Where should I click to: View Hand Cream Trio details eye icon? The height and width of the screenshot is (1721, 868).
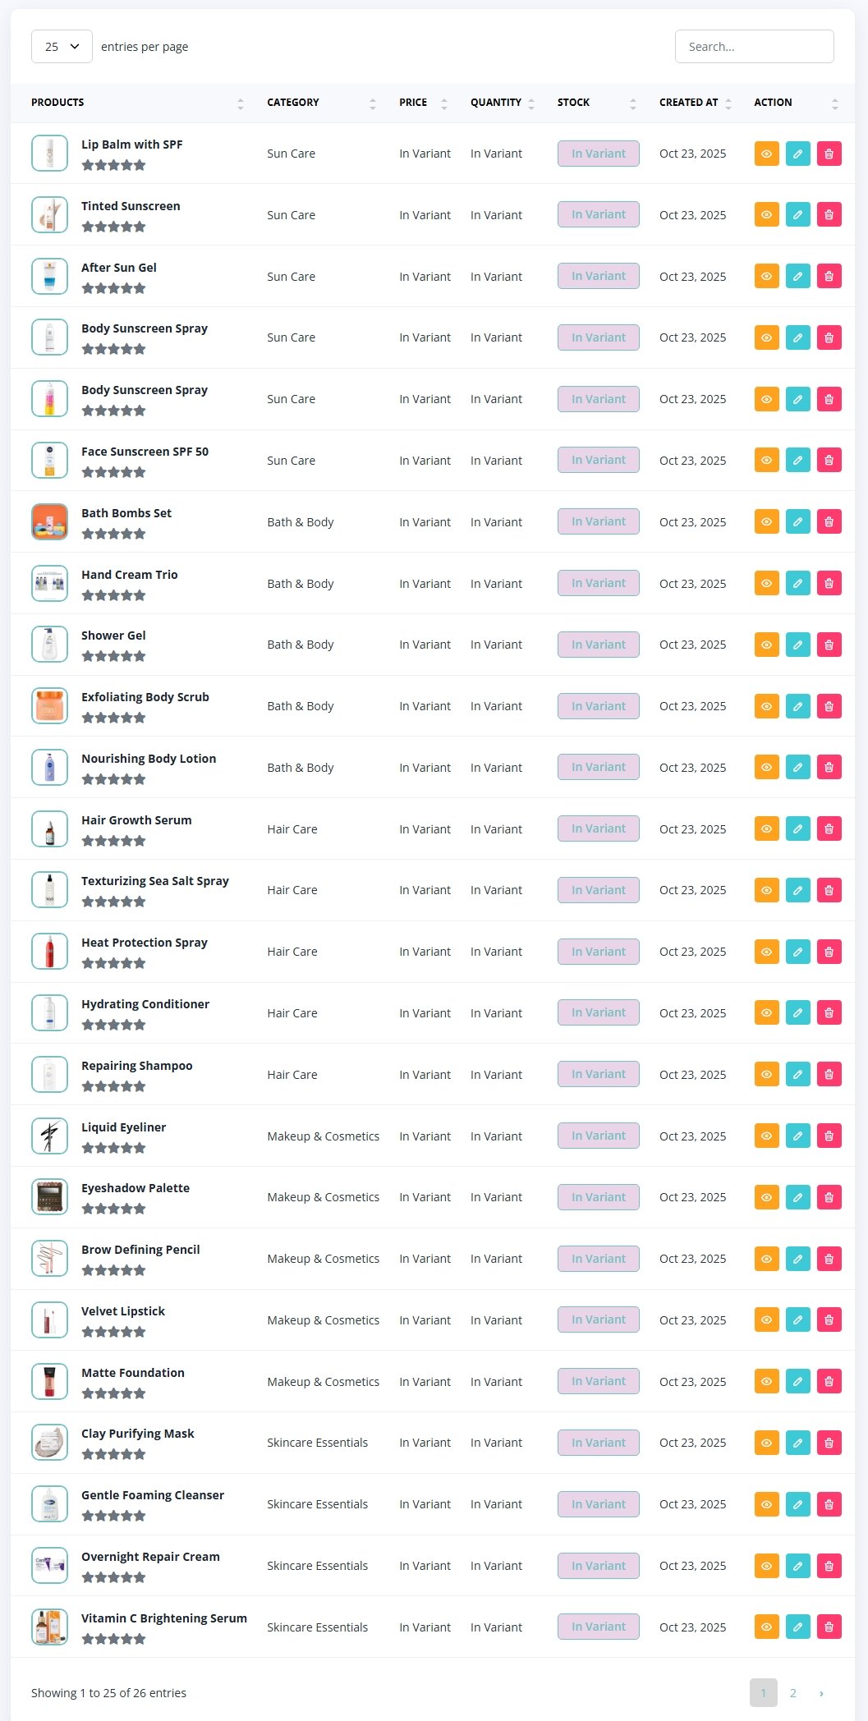[x=766, y=584]
